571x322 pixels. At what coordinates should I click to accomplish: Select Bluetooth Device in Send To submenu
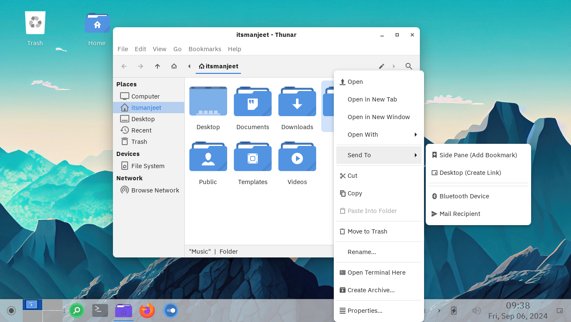(x=464, y=196)
